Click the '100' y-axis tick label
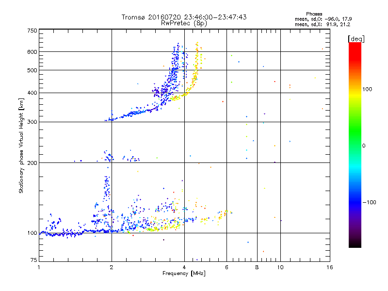Image resolution: width=388 pixels, height=291 pixels. click(x=32, y=233)
